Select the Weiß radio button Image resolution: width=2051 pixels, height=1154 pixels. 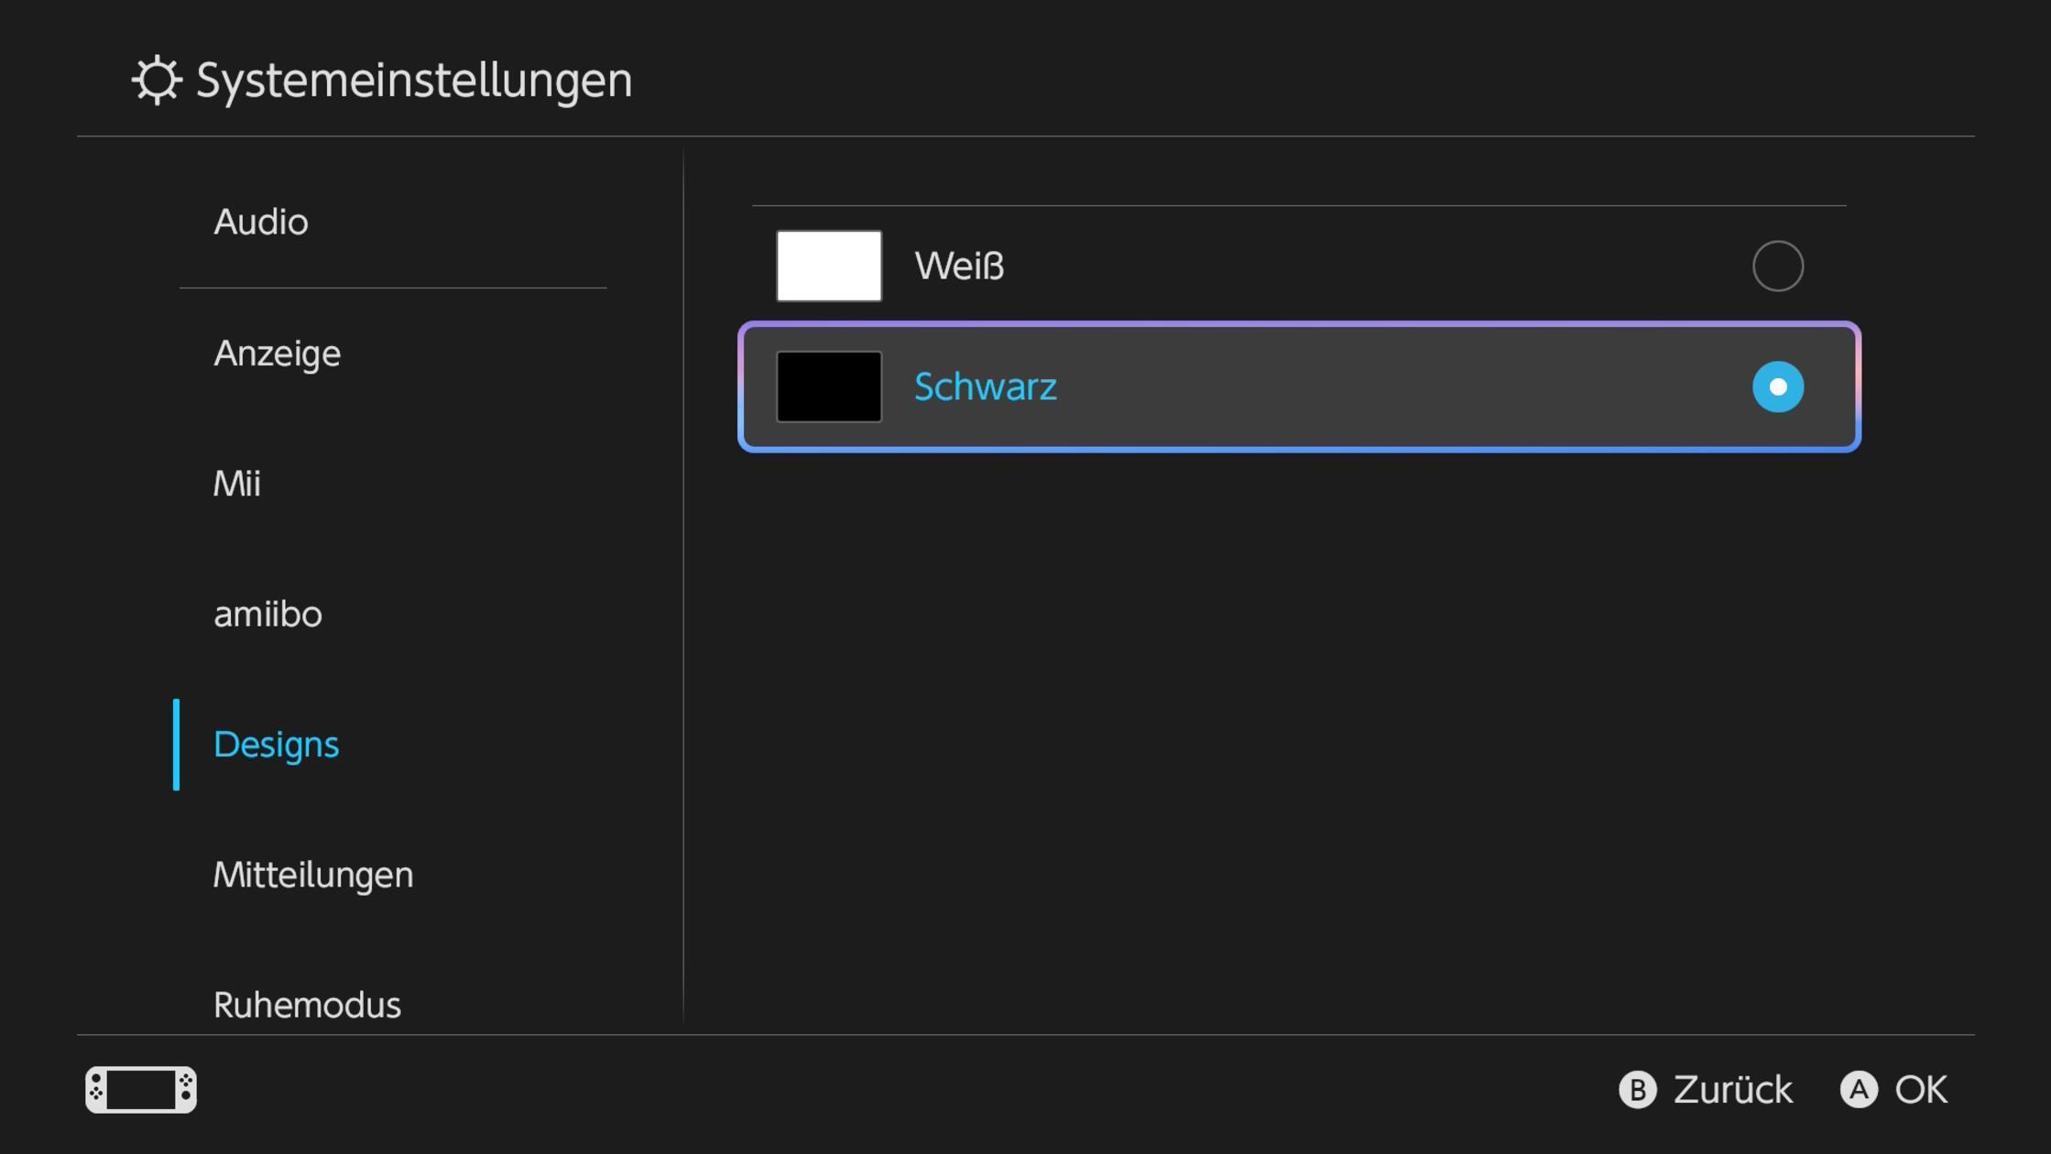click(1777, 266)
